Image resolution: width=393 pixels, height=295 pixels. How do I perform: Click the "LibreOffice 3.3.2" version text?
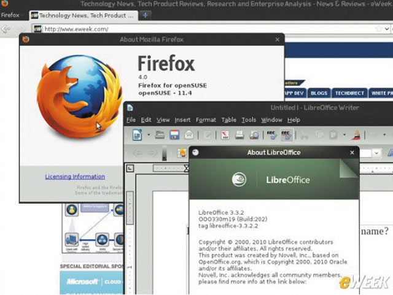221,213
